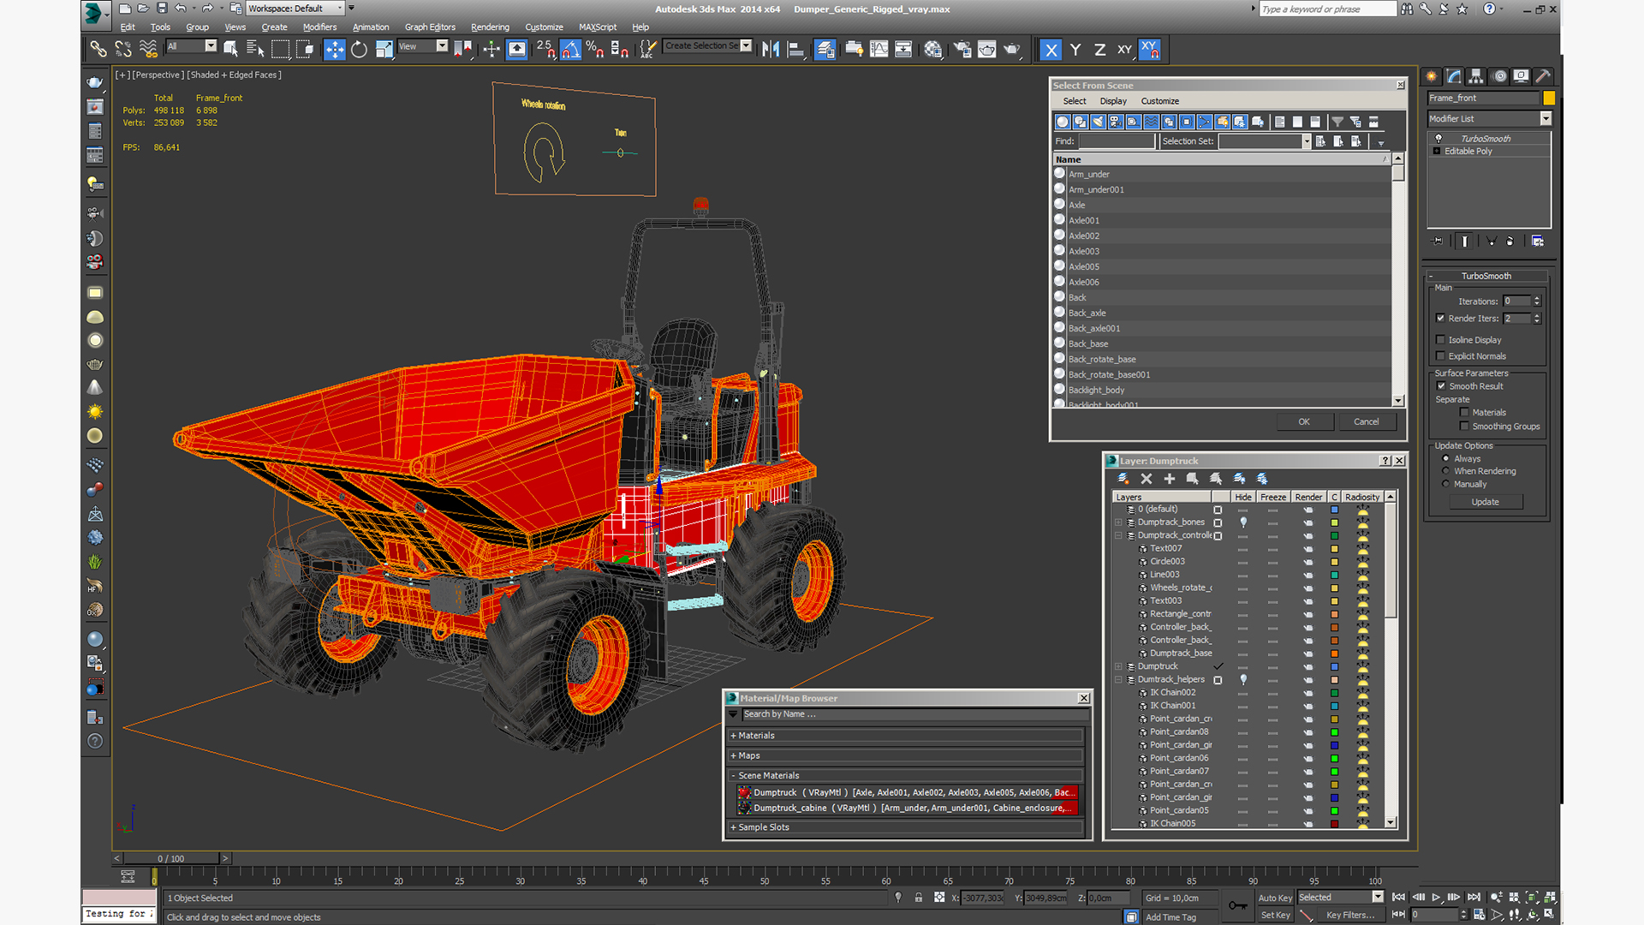Collapse the Dumptrack_controllers layer
Image resolution: width=1644 pixels, height=925 pixels.
tap(1118, 535)
